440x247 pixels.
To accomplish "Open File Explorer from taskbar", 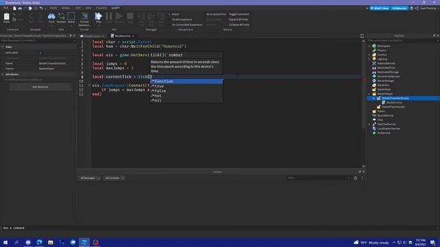I will (x=50, y=242).
